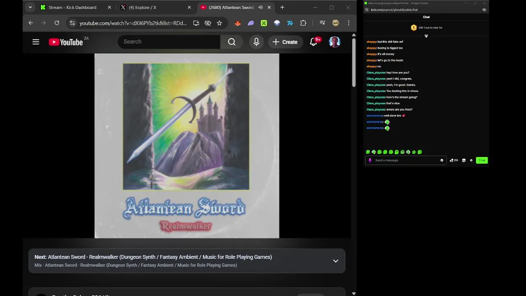
Task: Open the MetaMask fox extension
Action: click(x=238, y=23)
